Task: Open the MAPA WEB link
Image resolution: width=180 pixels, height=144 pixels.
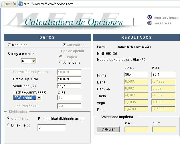Action: [x=163, y=23]
